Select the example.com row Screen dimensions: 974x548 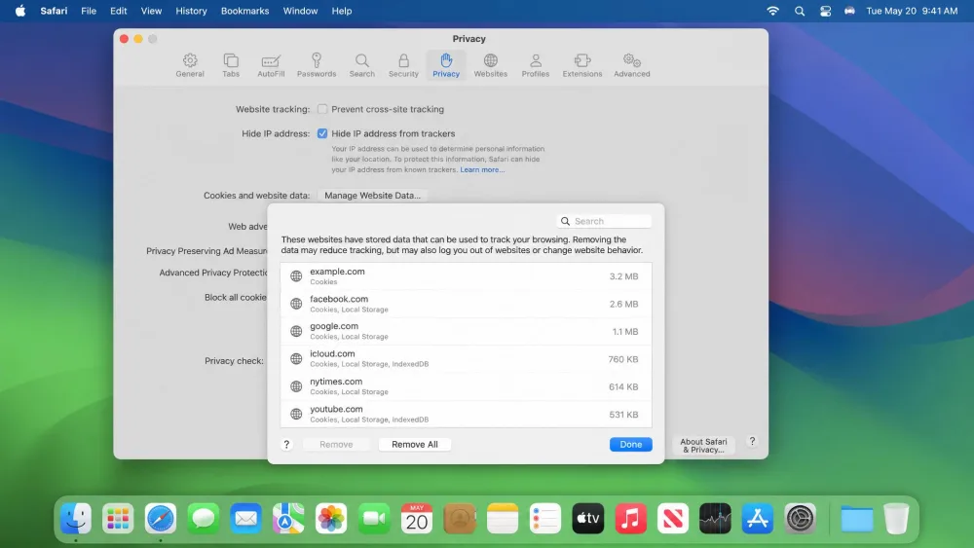[466, 276]
